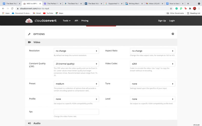Open the Resolution dropdown
Image resolution: width=202 pixels, height=126 pixels.
click(x=76, y=51)
